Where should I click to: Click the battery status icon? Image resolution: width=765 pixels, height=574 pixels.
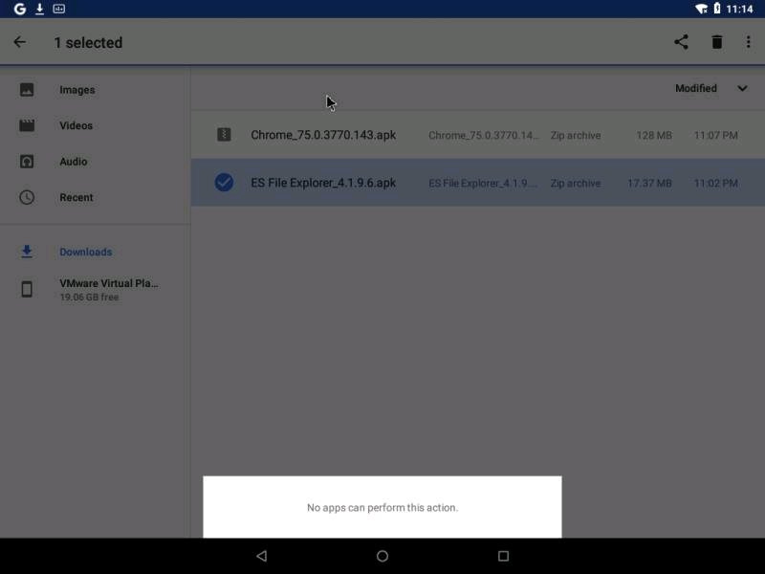[717, 9]
